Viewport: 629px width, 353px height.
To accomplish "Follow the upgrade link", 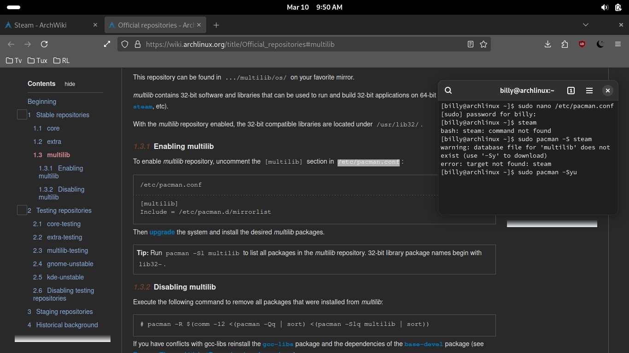I will 162,232.
